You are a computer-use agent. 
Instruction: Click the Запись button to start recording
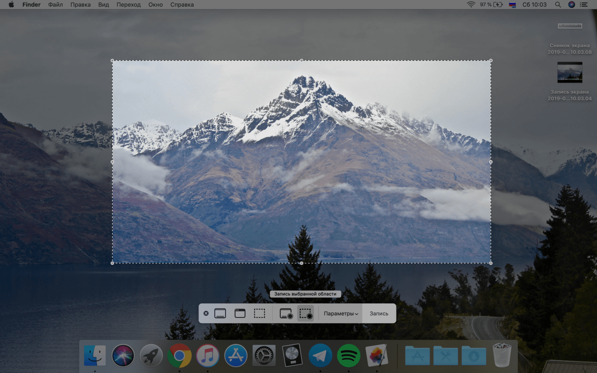click(379, 314)
